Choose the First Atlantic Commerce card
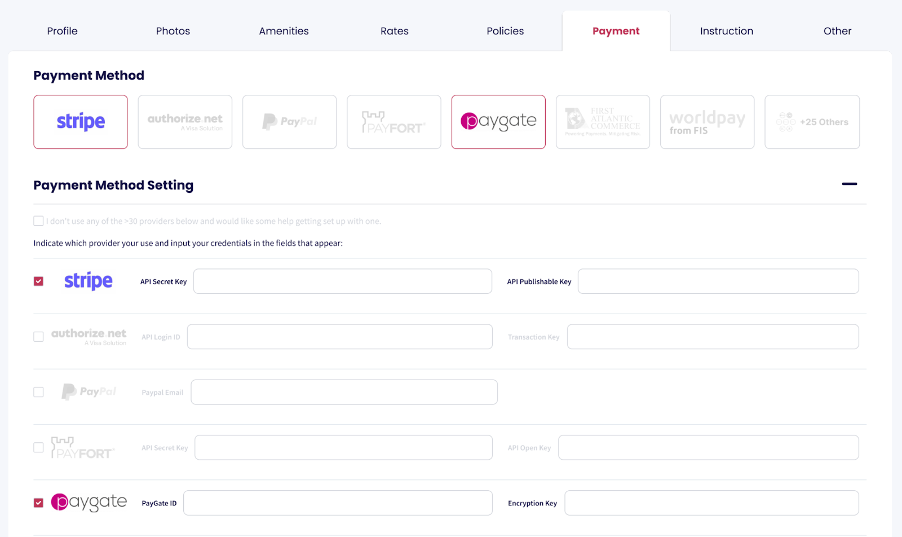The height and width of the screenshot is (537, 902). click(603, 122)
